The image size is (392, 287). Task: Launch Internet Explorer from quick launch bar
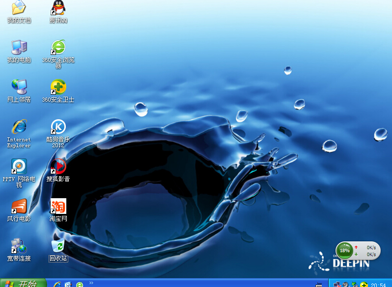point(57,284)
